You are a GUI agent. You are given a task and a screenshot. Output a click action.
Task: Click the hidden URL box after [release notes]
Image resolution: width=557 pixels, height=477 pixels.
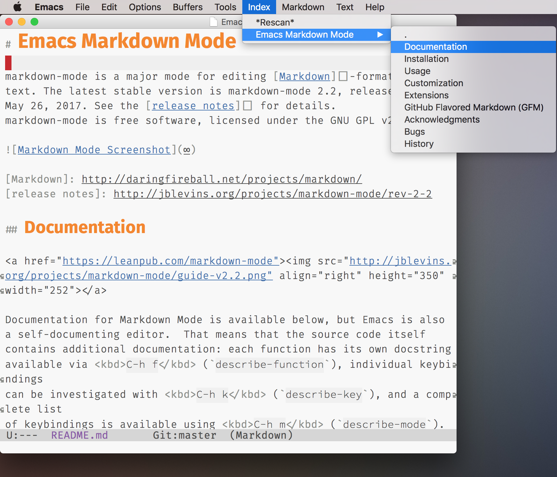coord(247,106)
